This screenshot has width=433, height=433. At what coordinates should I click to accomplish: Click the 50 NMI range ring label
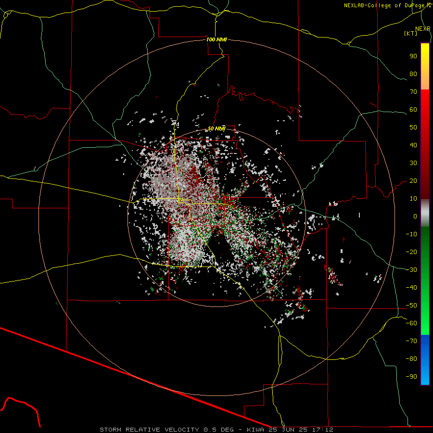point(216,128)
